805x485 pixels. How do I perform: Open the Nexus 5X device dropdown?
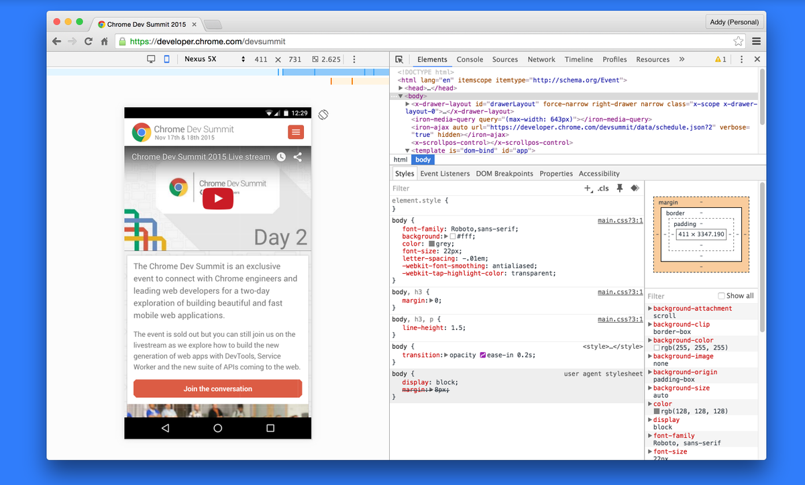[x=215, y=59]
